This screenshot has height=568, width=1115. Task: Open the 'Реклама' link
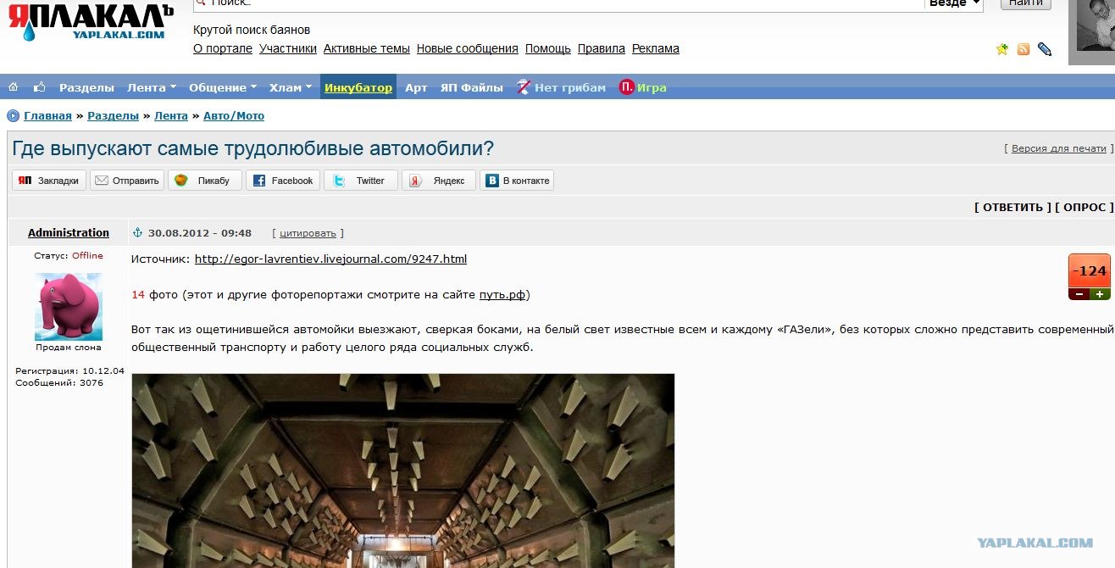point(656,48)
